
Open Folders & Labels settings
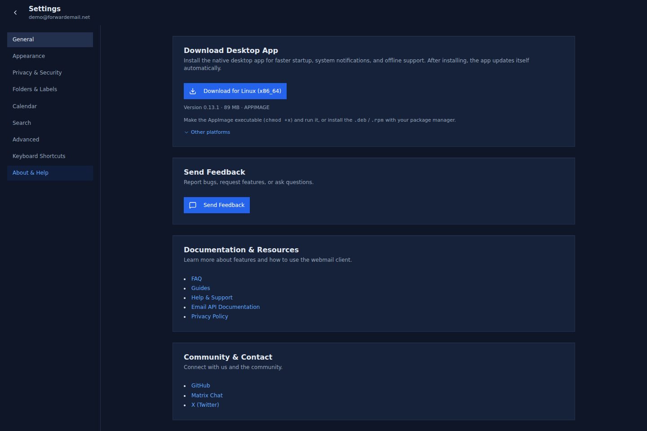[50, 89]
